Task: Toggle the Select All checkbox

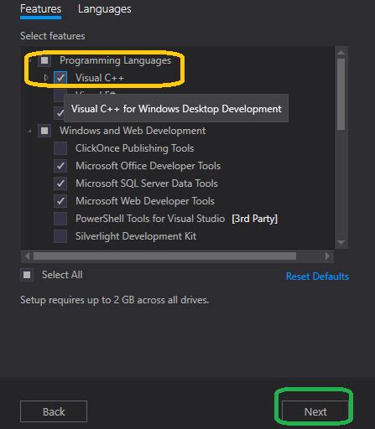Action: pos(27,275)
